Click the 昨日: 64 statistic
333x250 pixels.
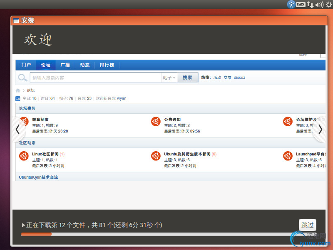click(x=48, y=98)
